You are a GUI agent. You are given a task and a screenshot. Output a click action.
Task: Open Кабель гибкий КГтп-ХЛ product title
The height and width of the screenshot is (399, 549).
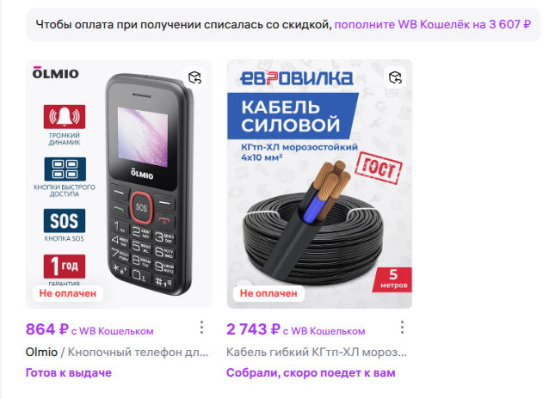tap(317, 352)
